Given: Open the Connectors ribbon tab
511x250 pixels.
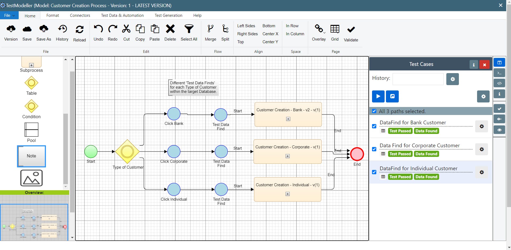Looking at the screenshot, I should click(80, 15).
